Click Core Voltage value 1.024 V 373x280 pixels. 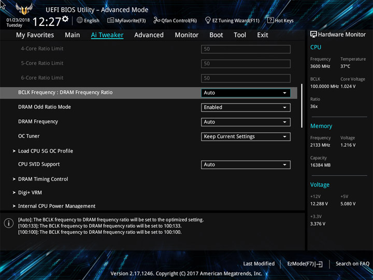pyautogui.click(x=348, y=87)
